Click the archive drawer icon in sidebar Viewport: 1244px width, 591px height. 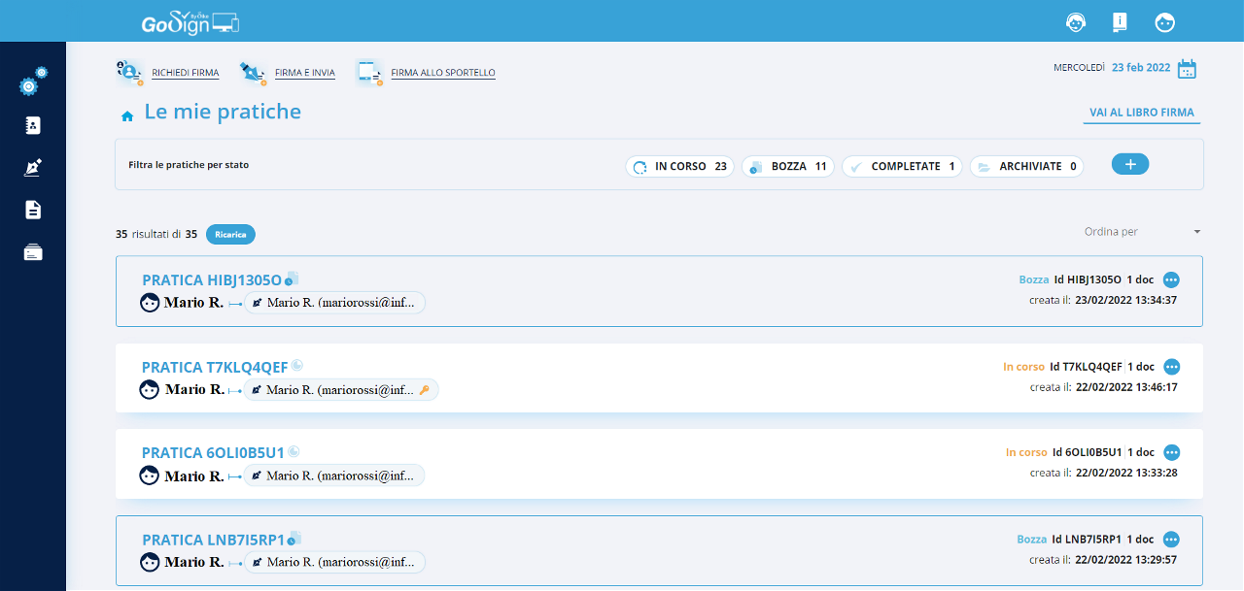[33, 252]
